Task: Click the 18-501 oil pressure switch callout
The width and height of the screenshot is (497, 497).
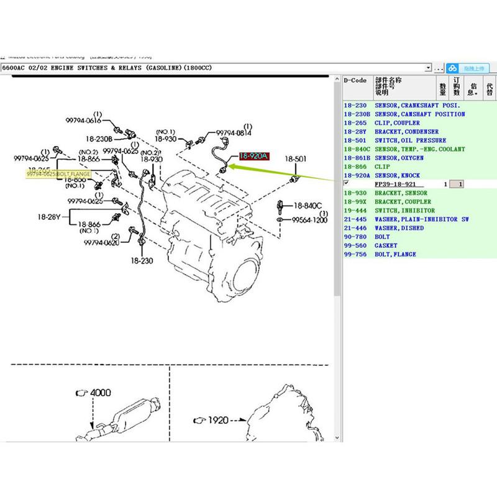Action: click(296, 159)
